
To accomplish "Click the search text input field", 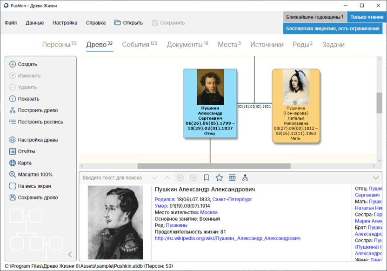I will [x=114, y=178].
